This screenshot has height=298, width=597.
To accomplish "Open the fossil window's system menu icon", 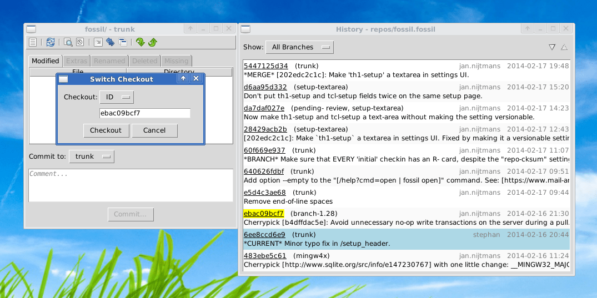I will click(x=31, y=29).
